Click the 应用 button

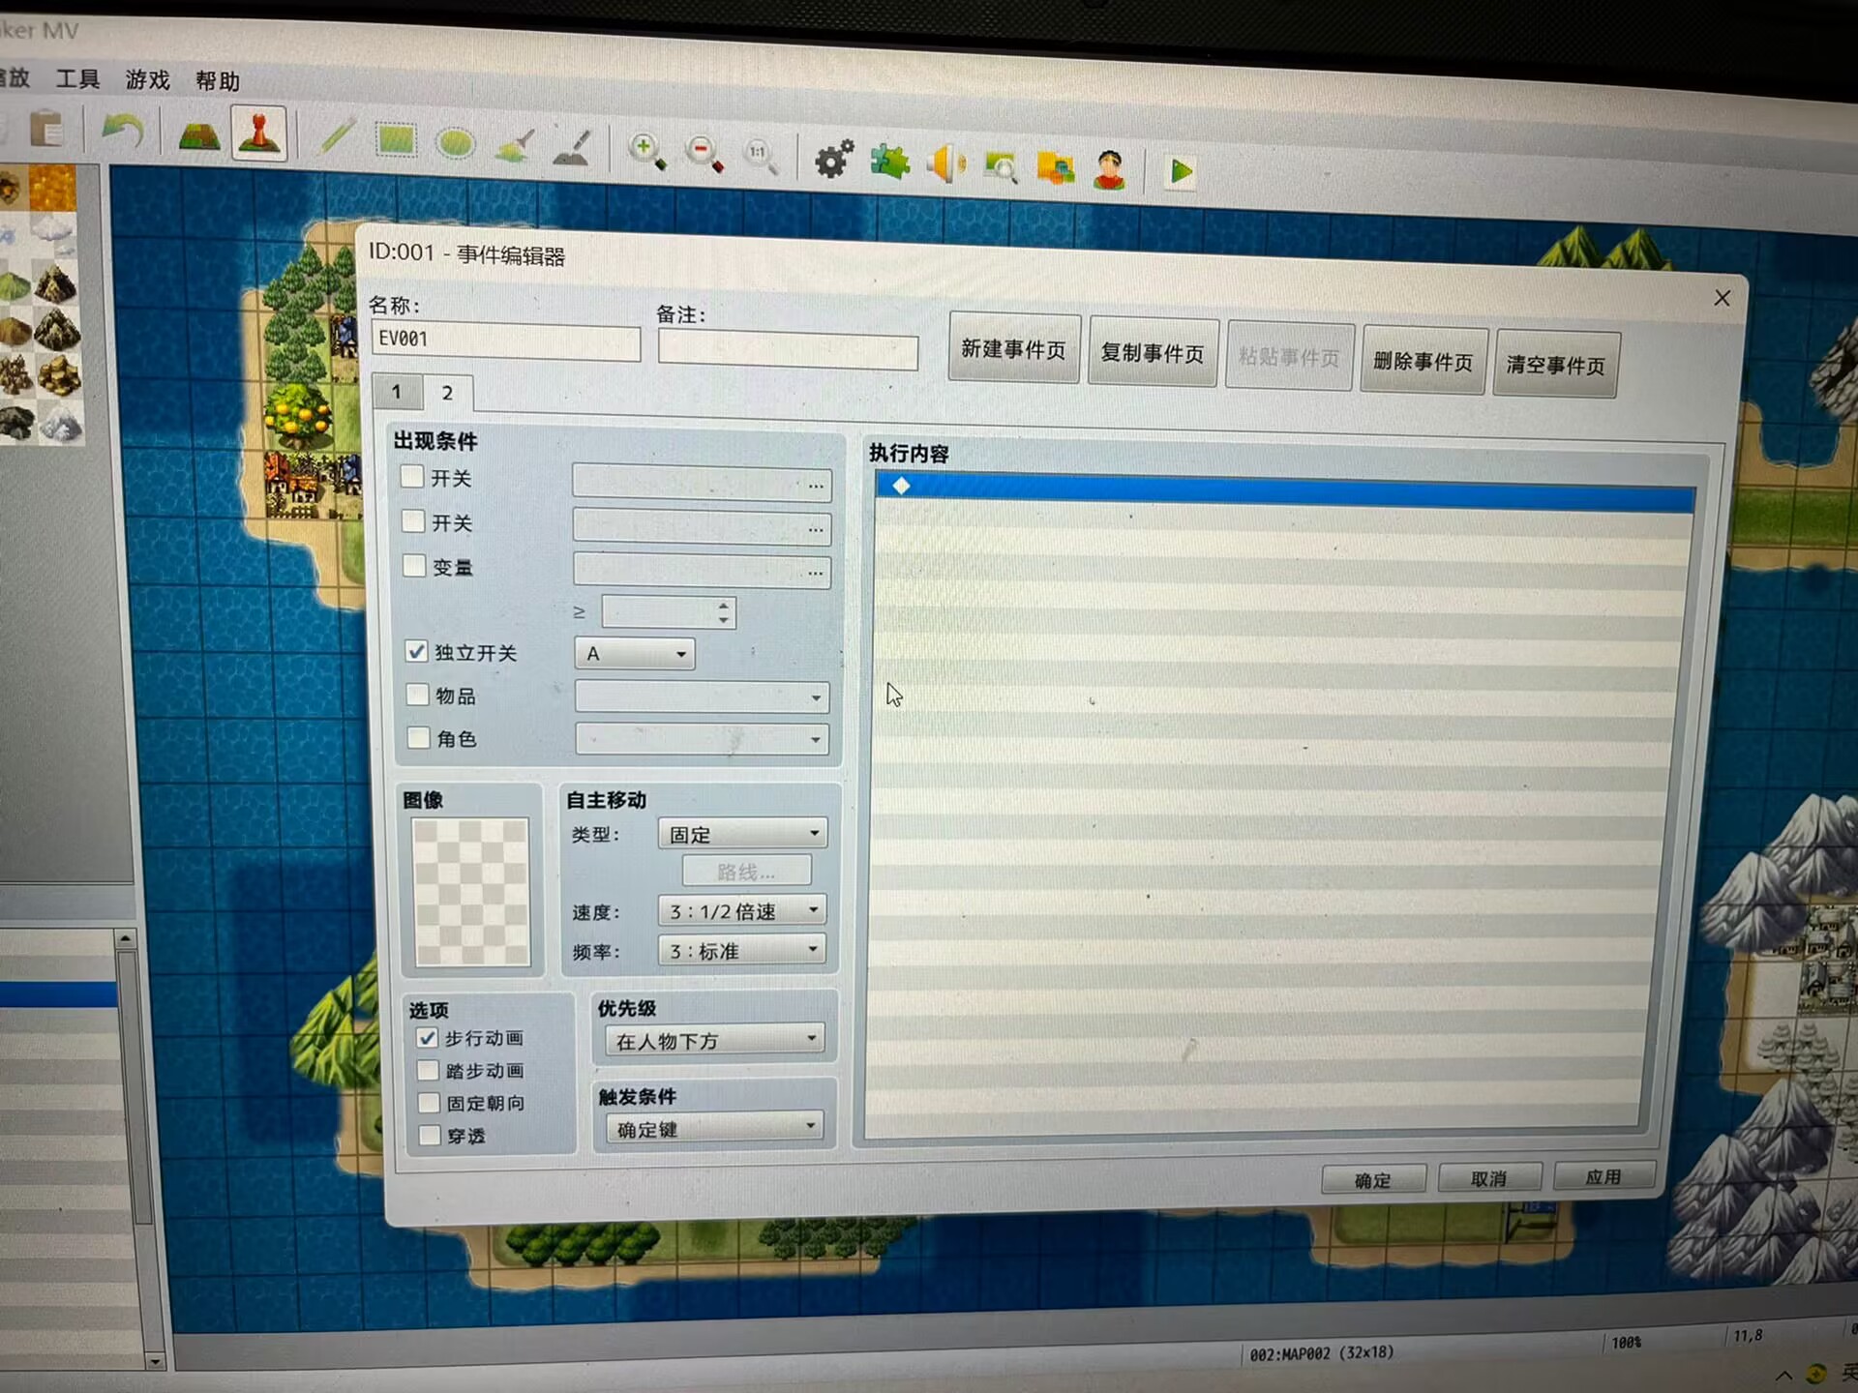[x=1603, y=1175]
